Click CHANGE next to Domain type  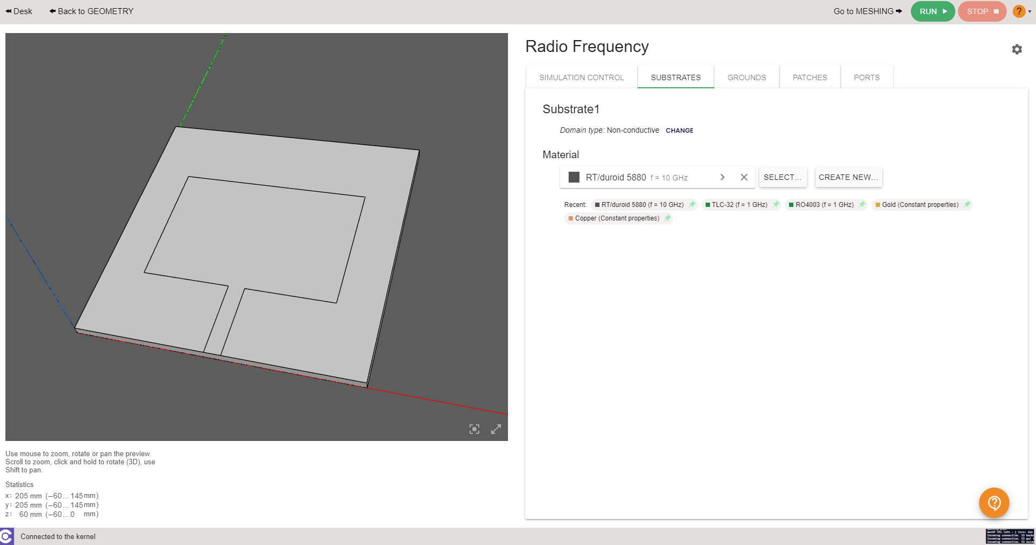[x=680, y=131]
